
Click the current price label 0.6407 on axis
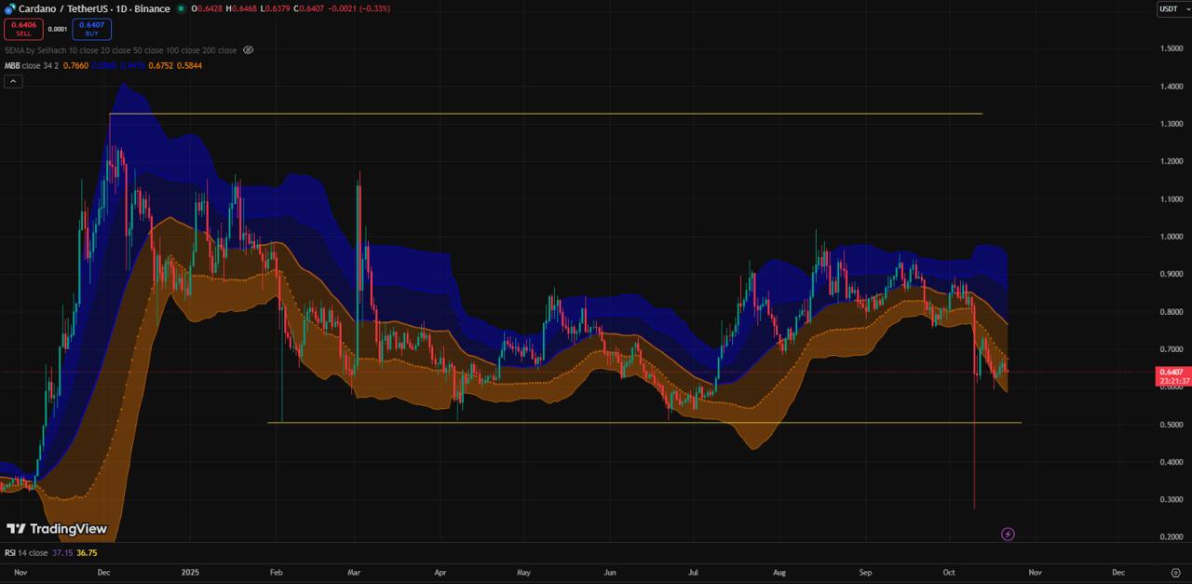tap(1173, 372)
